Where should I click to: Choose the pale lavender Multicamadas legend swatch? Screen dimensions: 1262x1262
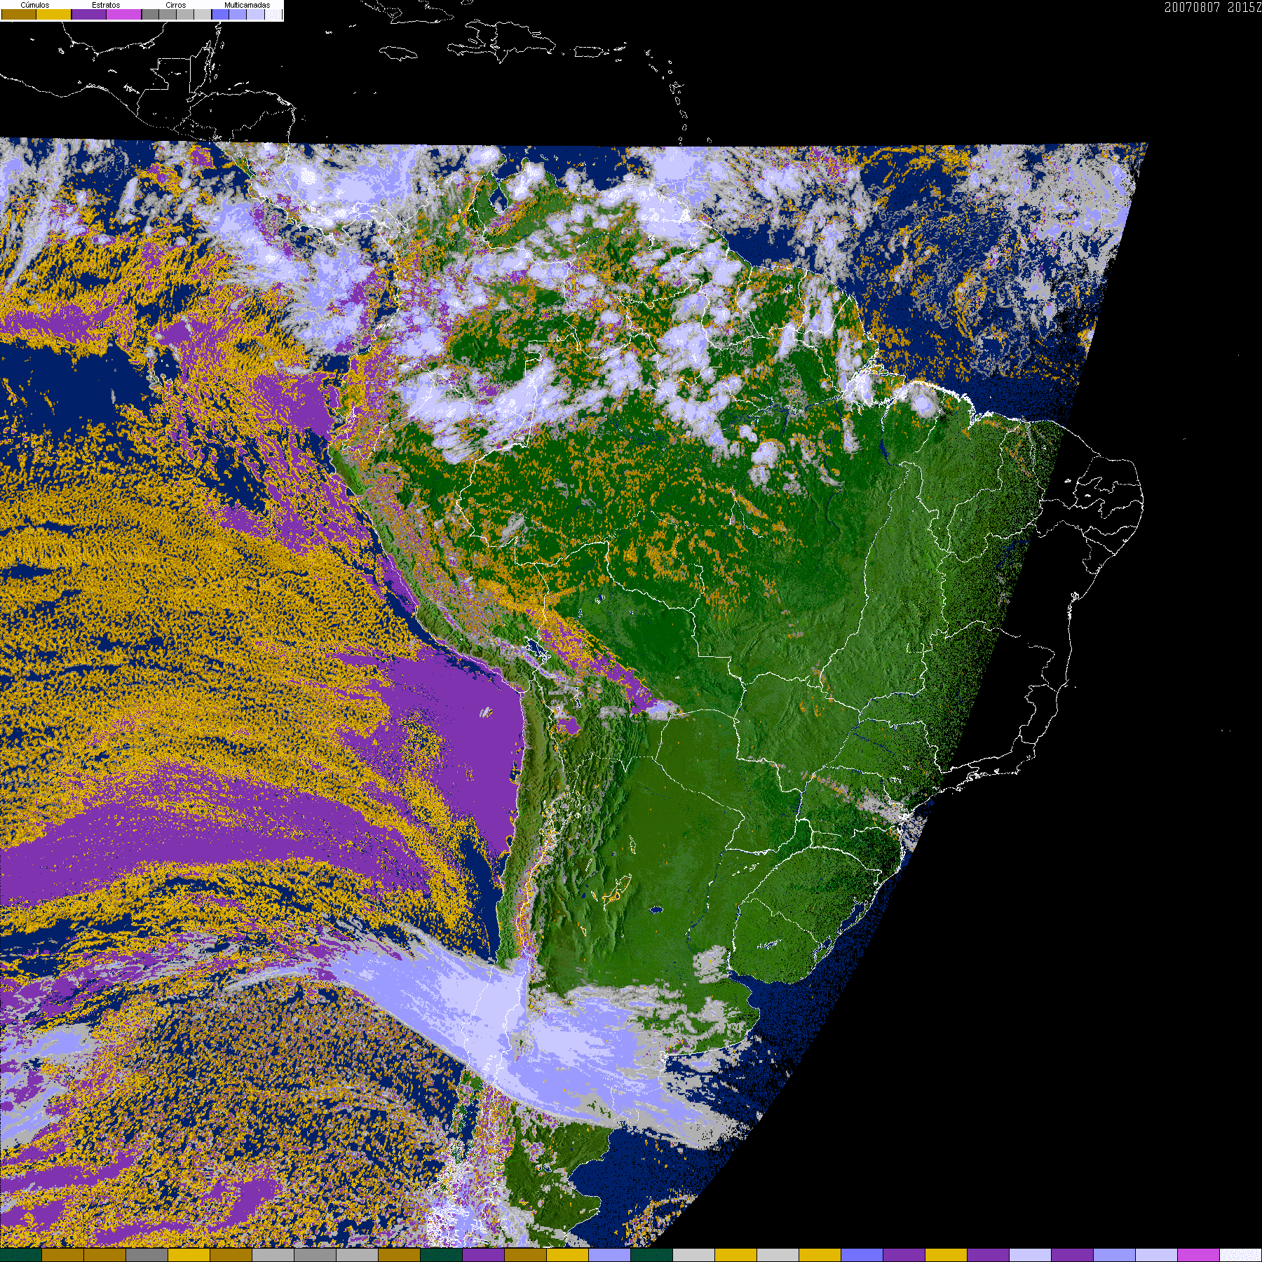(255, 14)
